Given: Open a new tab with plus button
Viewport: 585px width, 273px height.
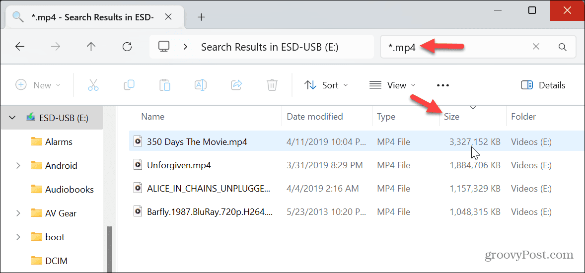Looking at the screenshot, I should 201,17.
